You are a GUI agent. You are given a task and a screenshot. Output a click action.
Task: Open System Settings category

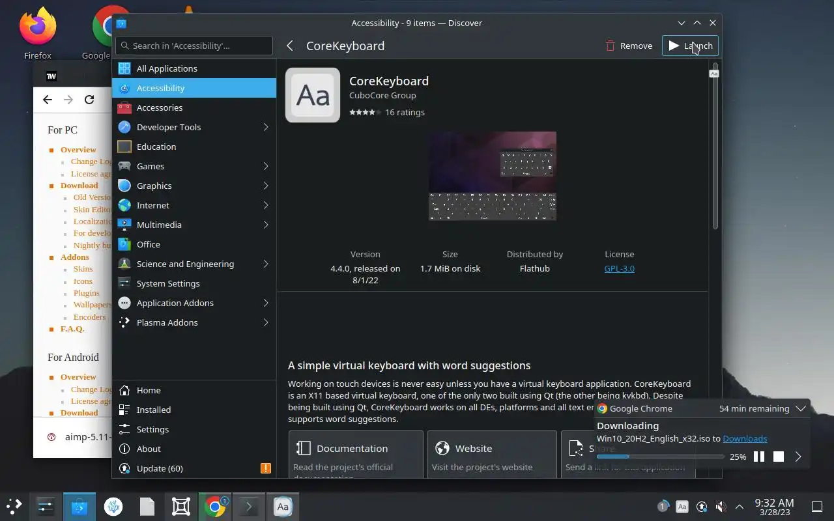pos(194,283)
